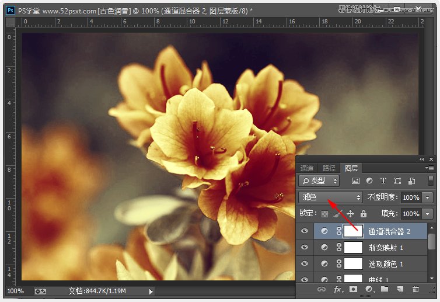This screenshot has width=440, height=302.
Task: Hide the 通道混合器 2 layer
Action: pyautogui.click(x=305, y=231)
